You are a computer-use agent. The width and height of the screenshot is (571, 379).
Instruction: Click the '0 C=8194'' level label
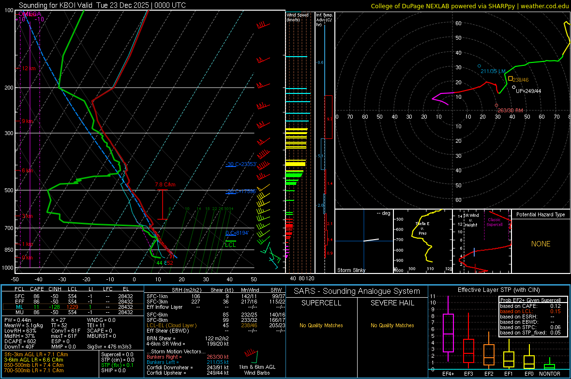[237, 233]
